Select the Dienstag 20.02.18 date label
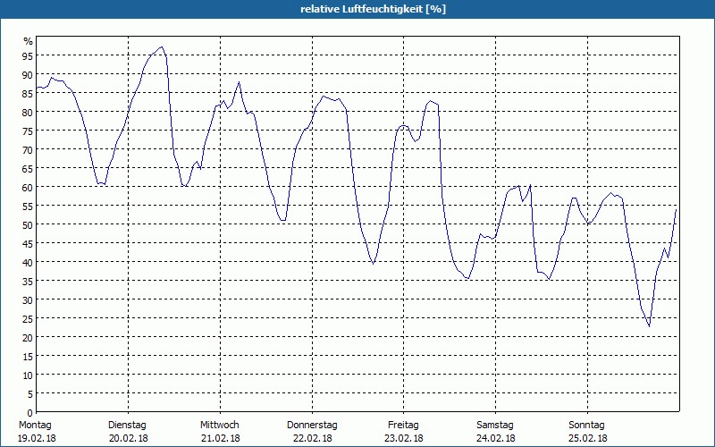The image size is (715, 447). click(x=127, y=431)
